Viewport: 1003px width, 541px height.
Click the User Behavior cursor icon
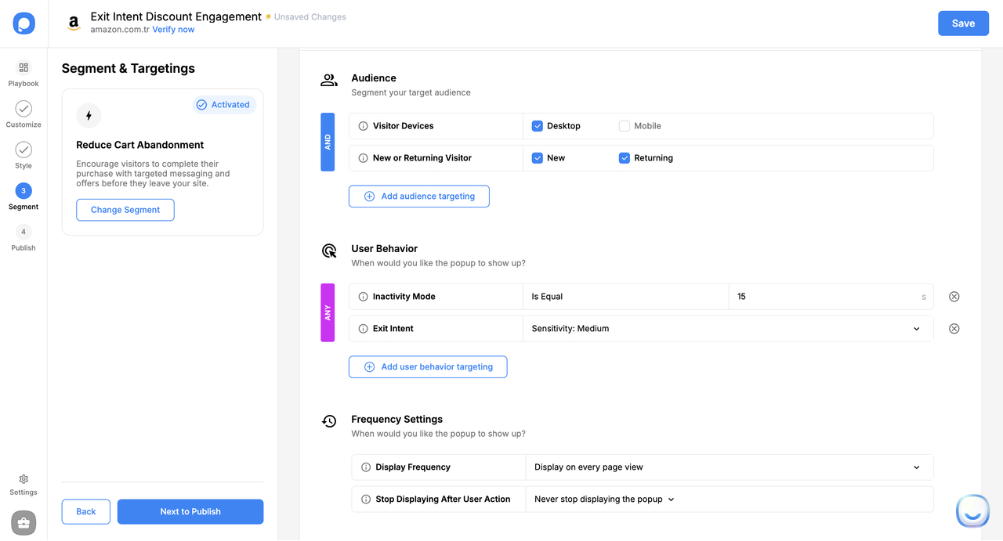pyautogui.click(x=329, y=251)
